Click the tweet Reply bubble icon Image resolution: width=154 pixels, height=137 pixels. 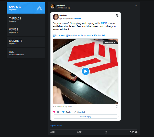point(63,112)
